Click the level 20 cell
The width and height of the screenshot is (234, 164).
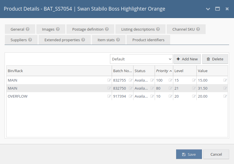(185, 96)
